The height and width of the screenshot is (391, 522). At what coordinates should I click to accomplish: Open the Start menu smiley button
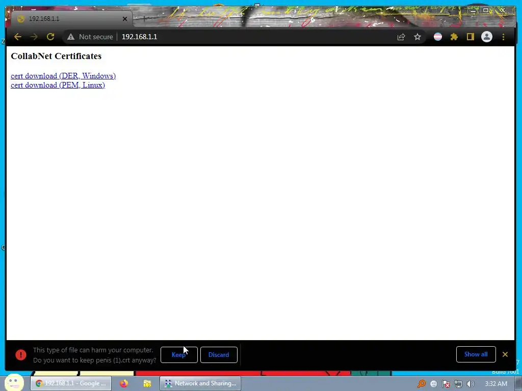[x=14, y=382]
